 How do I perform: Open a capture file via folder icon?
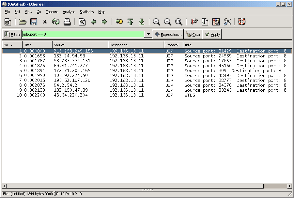click(x=23, y=22)
